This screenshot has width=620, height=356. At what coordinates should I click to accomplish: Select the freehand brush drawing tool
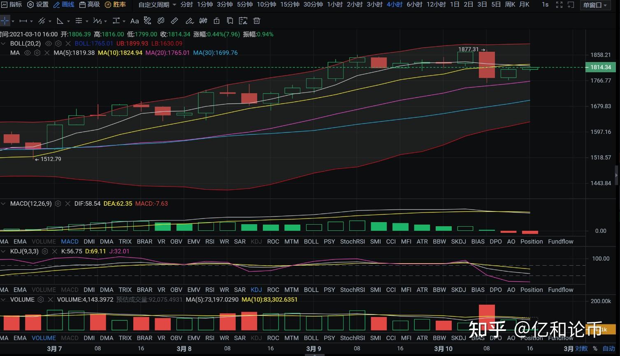coord(189,21)
